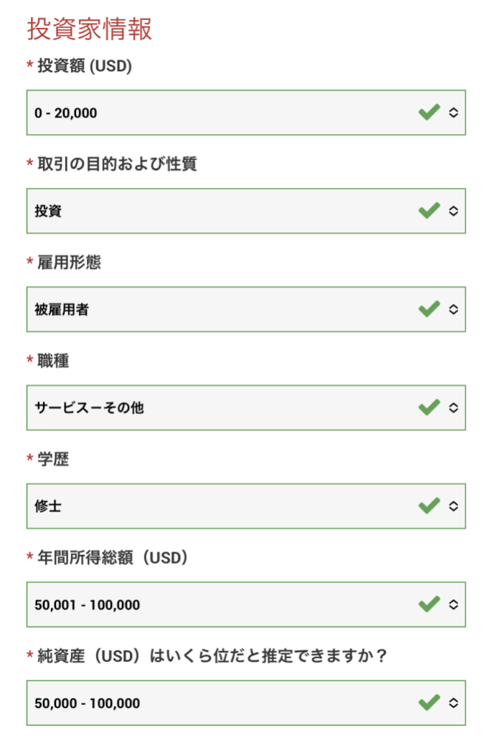Select the '0 - 20,000' value text
The image size is (495, 753).
(66, 113)
